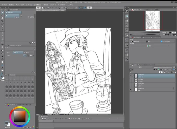This screenshot has height=129, width=177.
Task: Click the New vector layer icon
Action: click(x=162, y=72)
